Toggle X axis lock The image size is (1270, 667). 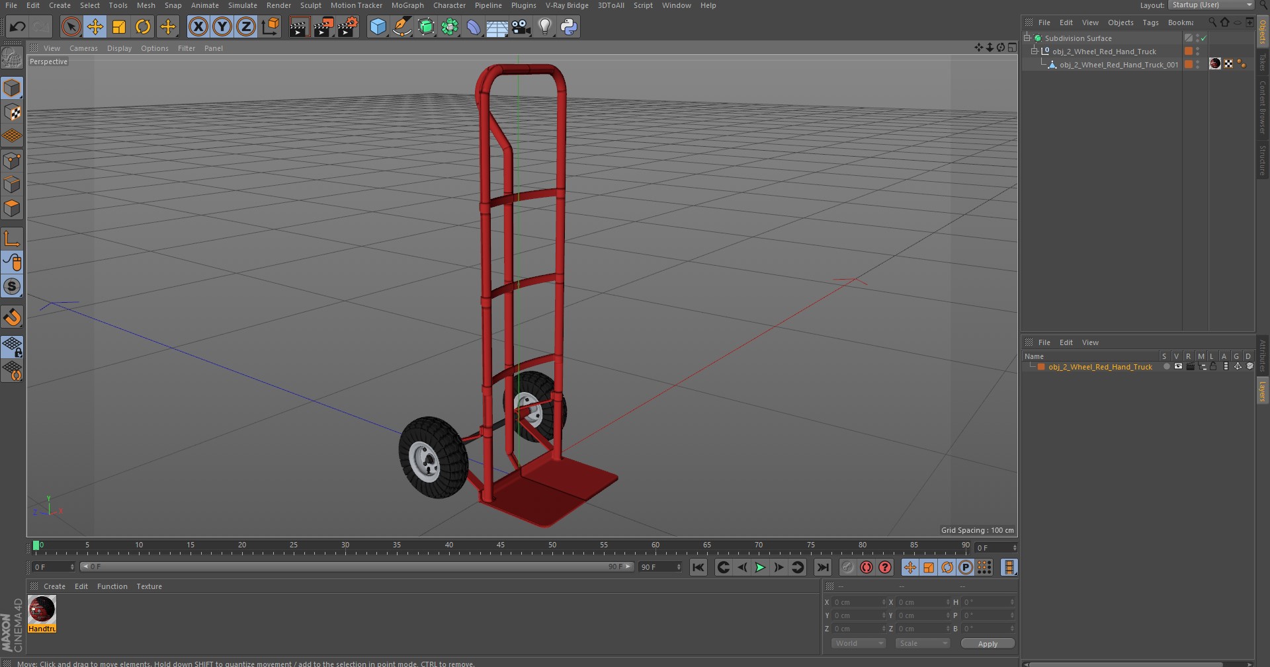(198, 27)
